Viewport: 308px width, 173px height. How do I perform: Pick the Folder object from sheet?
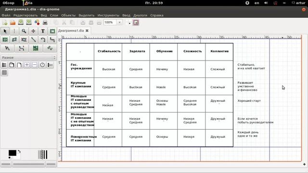coord(12,65)
